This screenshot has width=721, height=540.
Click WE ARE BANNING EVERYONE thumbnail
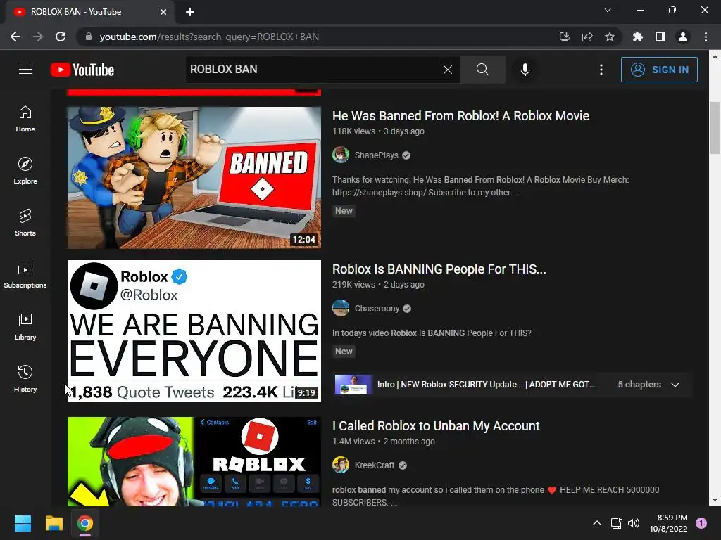[194, 331]
